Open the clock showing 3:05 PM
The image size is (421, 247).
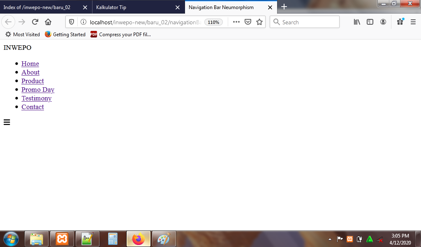[x=400, y=239]
